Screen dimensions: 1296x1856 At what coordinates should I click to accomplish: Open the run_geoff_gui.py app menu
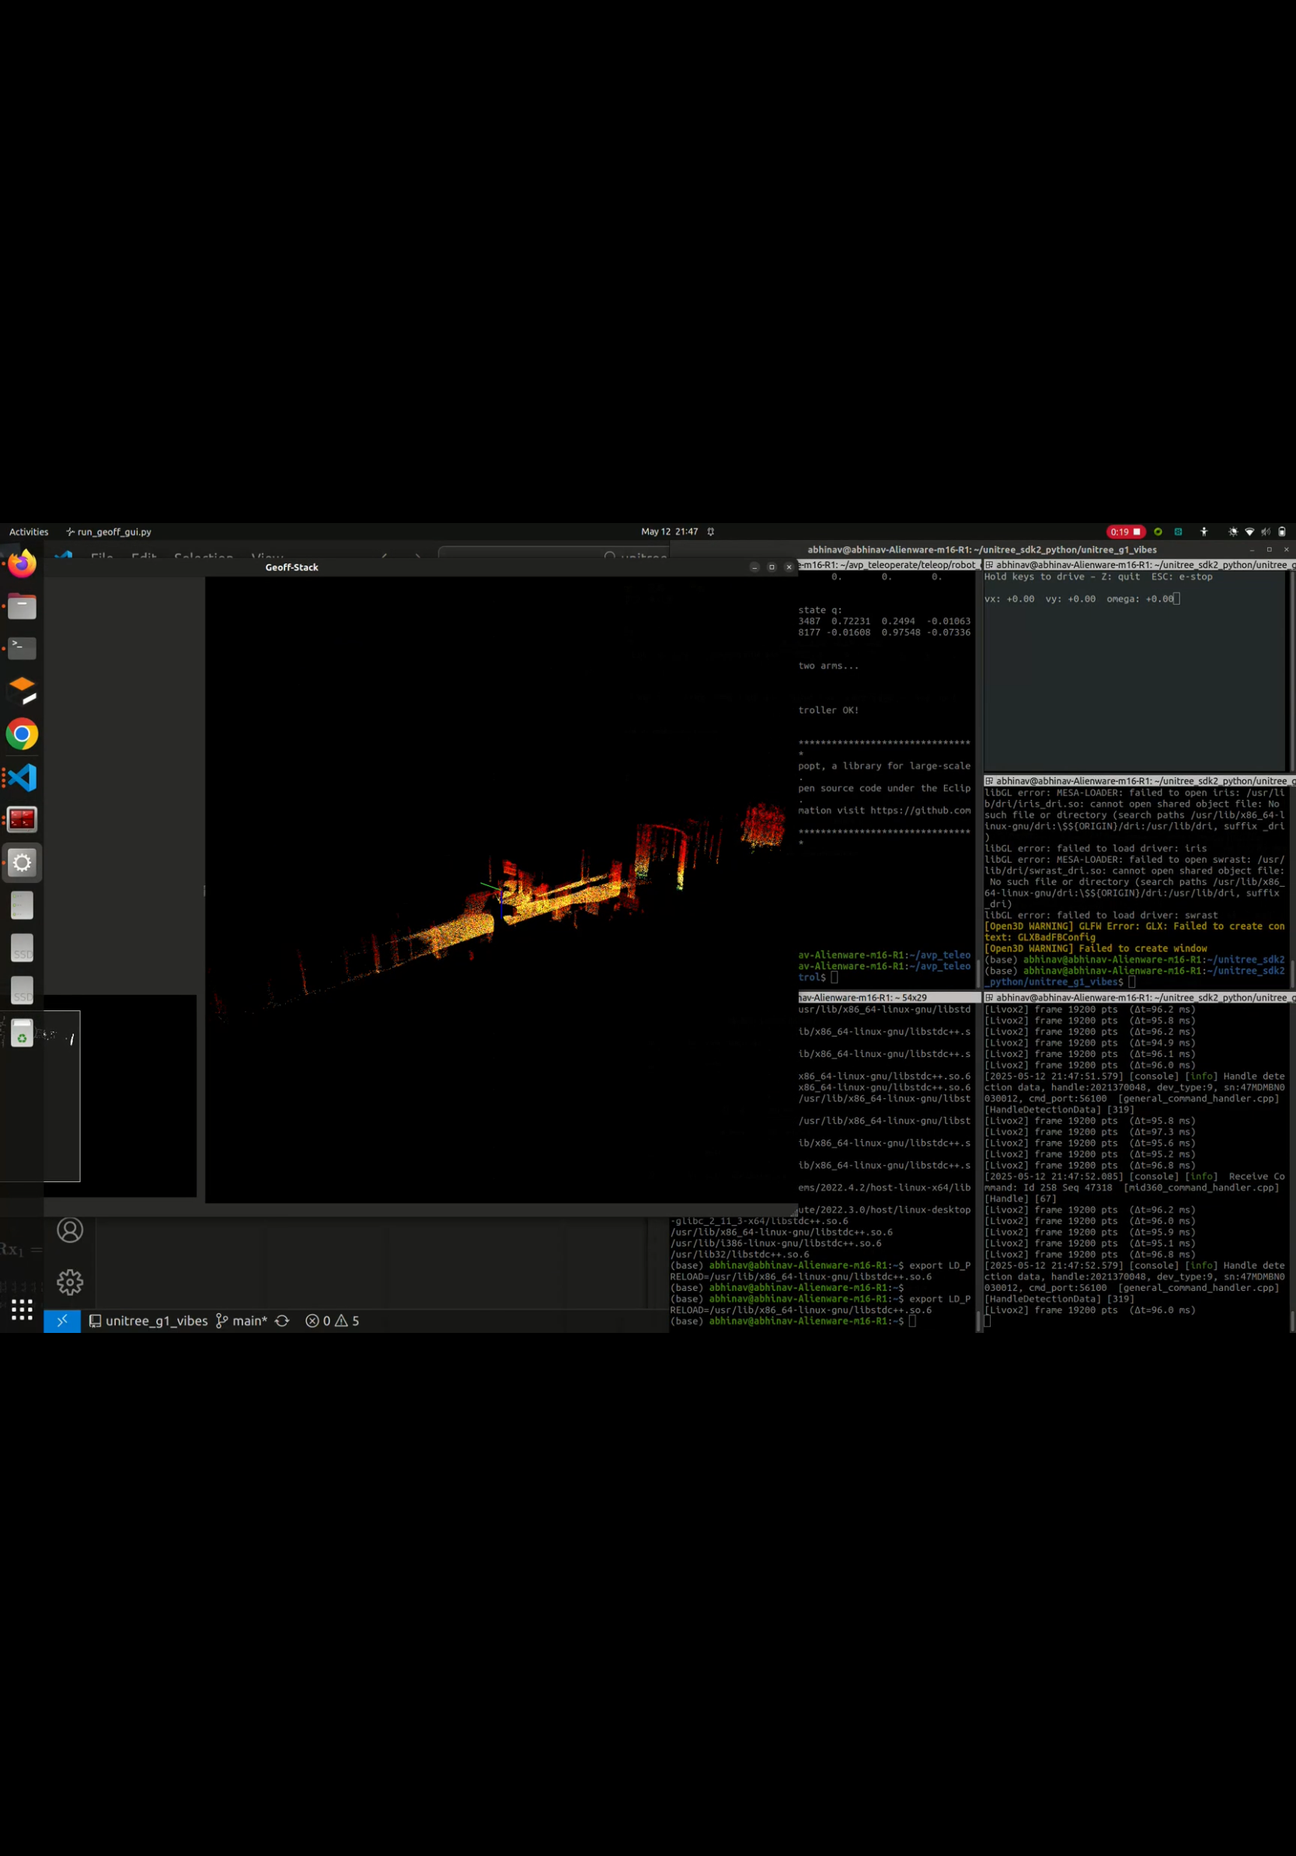(x=108, y=532)
